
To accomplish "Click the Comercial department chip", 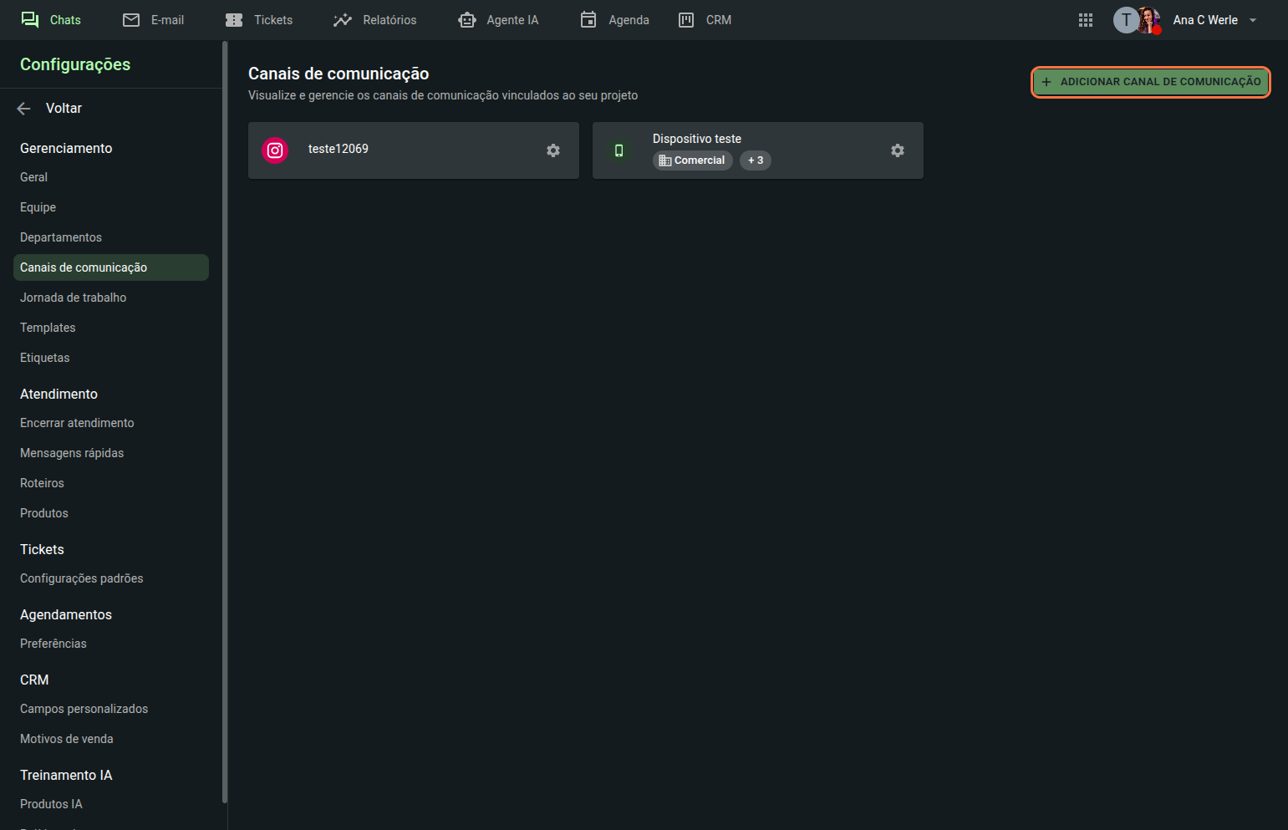I will [692, 160].
